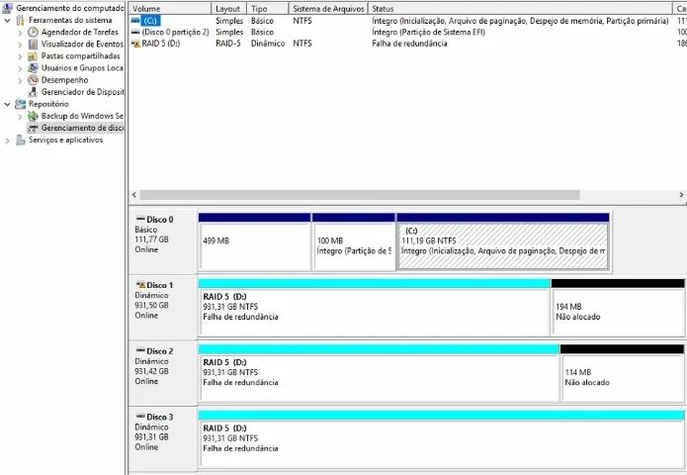Click the Disco 0 111,77 GB size label
Image resolution: width=687 pixels, height=475 pixels.
point(151,239)
